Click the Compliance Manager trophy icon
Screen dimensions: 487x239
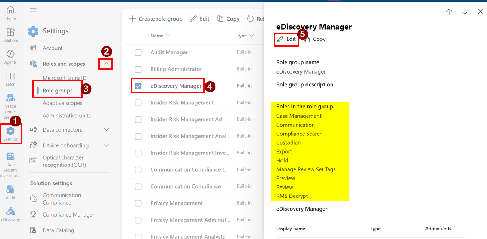(x=33, y=214)
